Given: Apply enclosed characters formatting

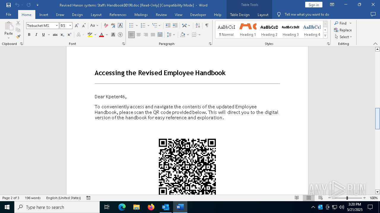Looking at the screenshot, I should tap(120, 35).
